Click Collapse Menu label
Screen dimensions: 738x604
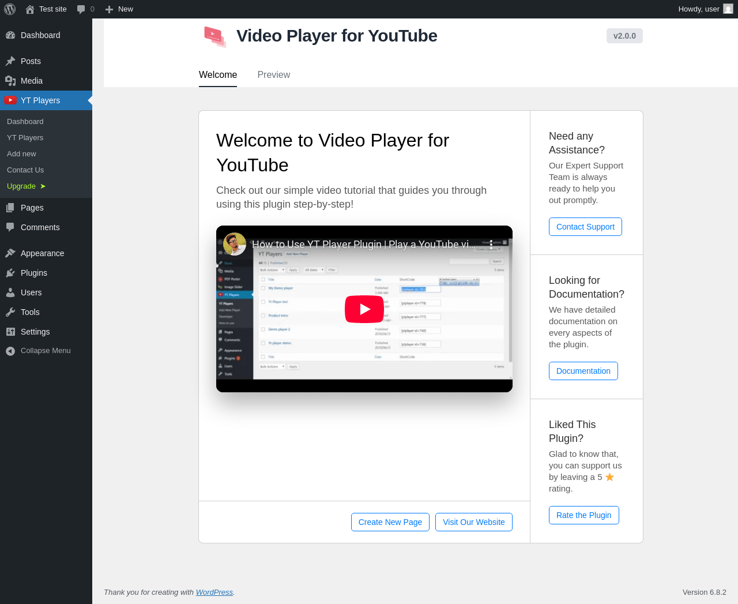(46, 351)
